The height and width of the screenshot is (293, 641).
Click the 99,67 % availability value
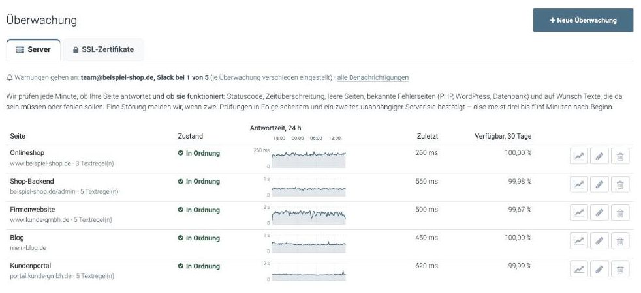(520, 210)
